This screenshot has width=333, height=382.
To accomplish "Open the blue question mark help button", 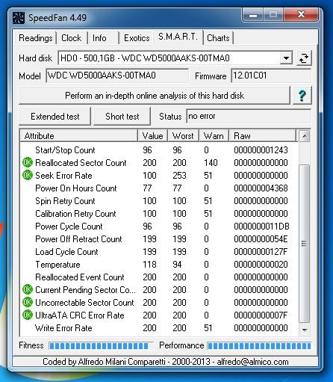I will pos(302,95).
